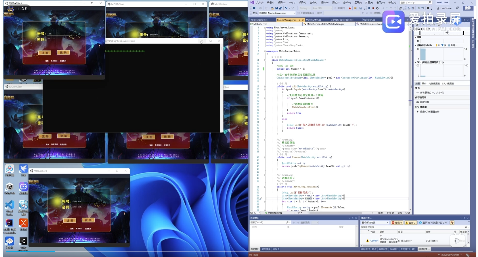478x257 pixels.
Task: Collapse the Add method outline
Action: point(265,86)
